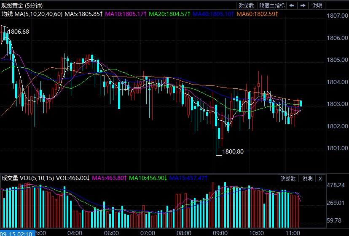Image resolution: width=349 pixels, height=236 pixels.
Task: Click the orange MA60:1802.59 legend value
Action: [x=258, y=14]
